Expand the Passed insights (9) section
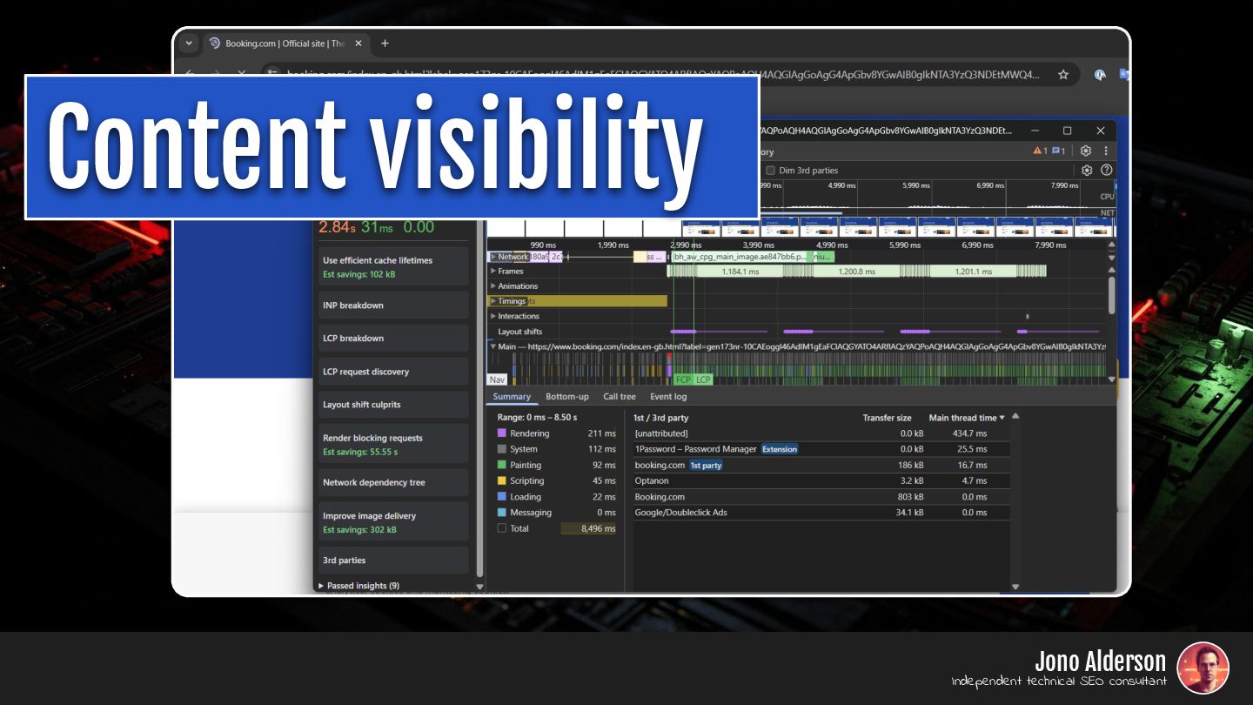The width and height of the screenshot is (1253, 705). [x=358, y=586]
